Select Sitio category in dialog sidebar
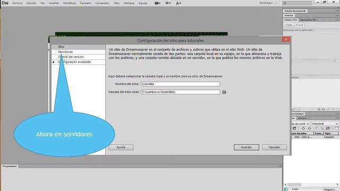 pyautogui.click(x=78, y=47)
